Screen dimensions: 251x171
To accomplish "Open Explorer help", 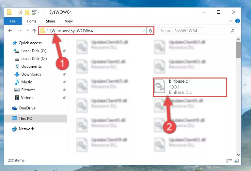I will click(x=237, y=21).
